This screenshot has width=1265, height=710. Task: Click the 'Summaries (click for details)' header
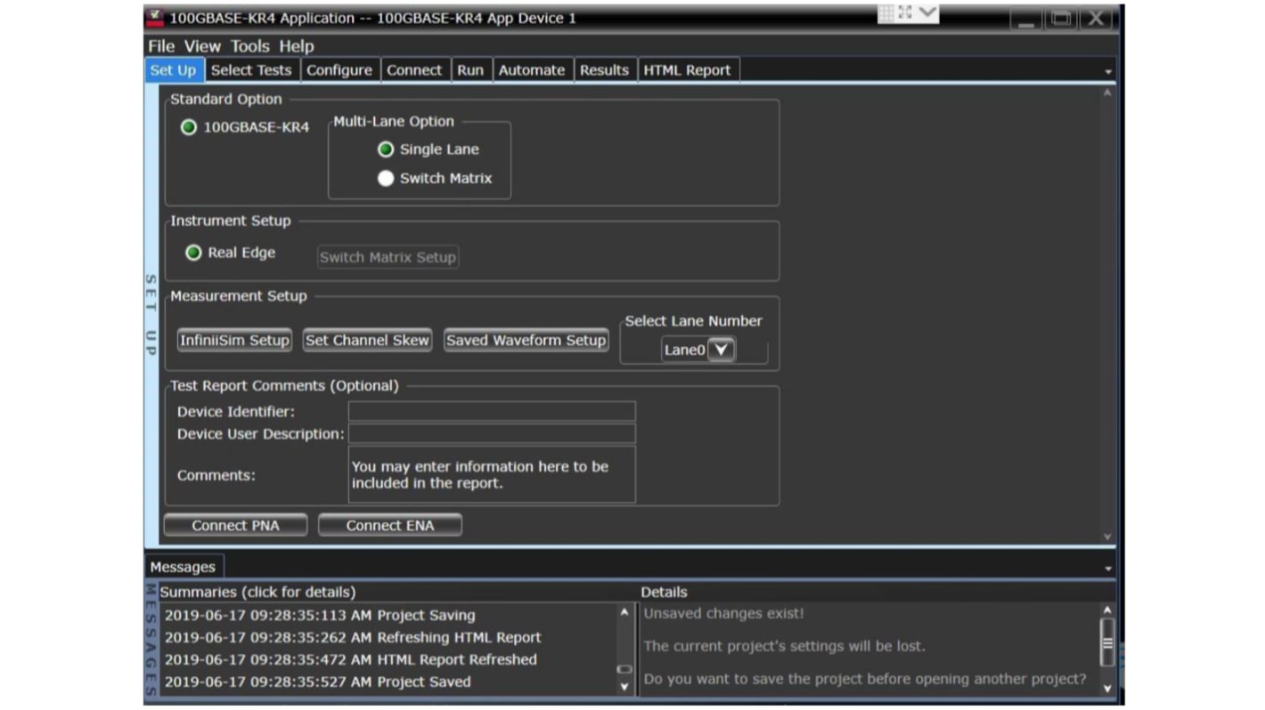[x=257, y=592]
